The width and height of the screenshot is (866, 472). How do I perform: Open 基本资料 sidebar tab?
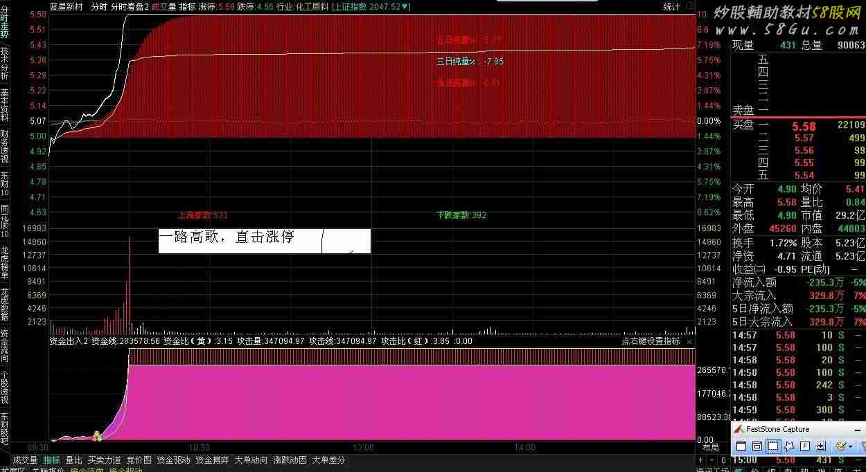5,105
